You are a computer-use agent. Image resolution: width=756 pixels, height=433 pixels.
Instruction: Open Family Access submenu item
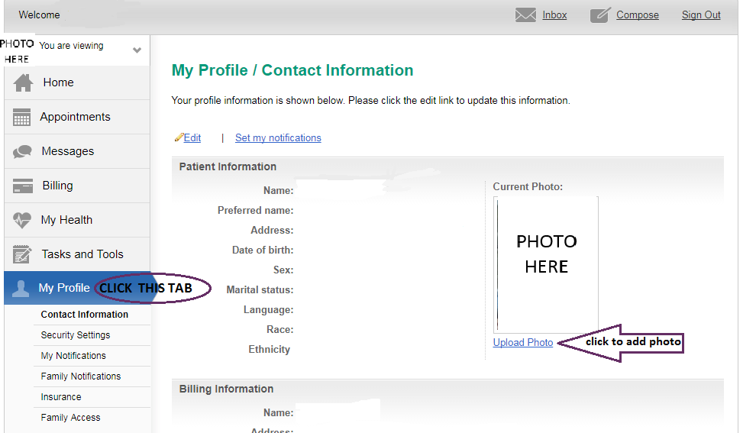(x=70, y=418)
